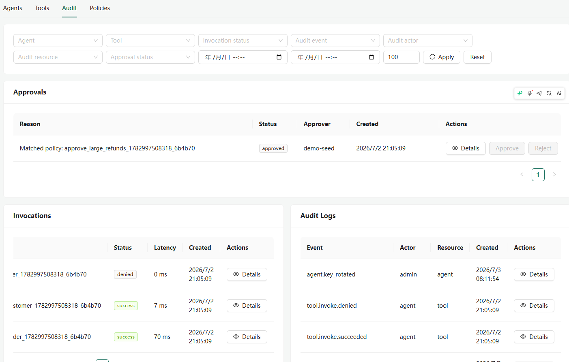Click the paper plane send icon
569x362 pixels.
(x=539, y=93)
